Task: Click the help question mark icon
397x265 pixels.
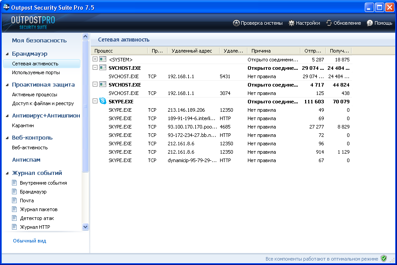Action: [370, 23]
